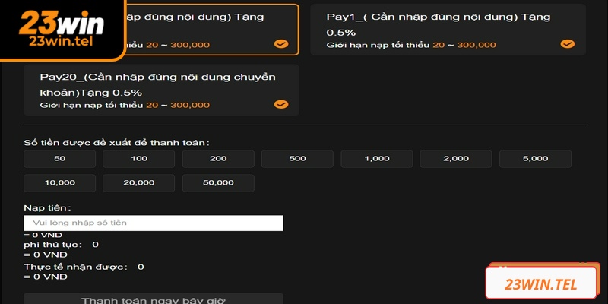Focus the 'Vui lòng nhập số tiền' input
Viewport: 608px width, 304px height.
tap(154, 223)
